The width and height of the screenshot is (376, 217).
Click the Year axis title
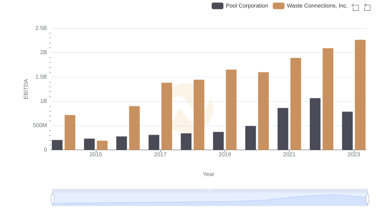pyautogui.click(x=209, y=174)
